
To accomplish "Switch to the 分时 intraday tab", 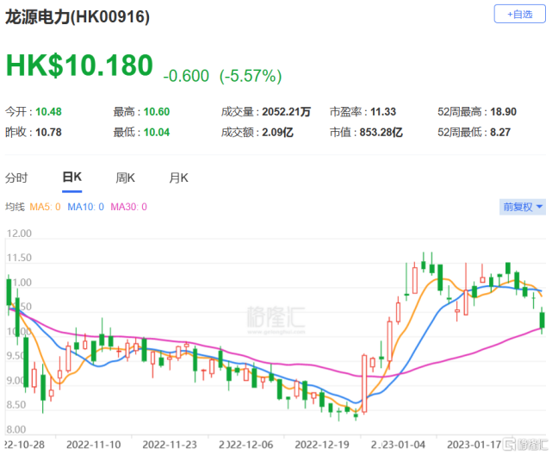I will [x=16, y=178].
